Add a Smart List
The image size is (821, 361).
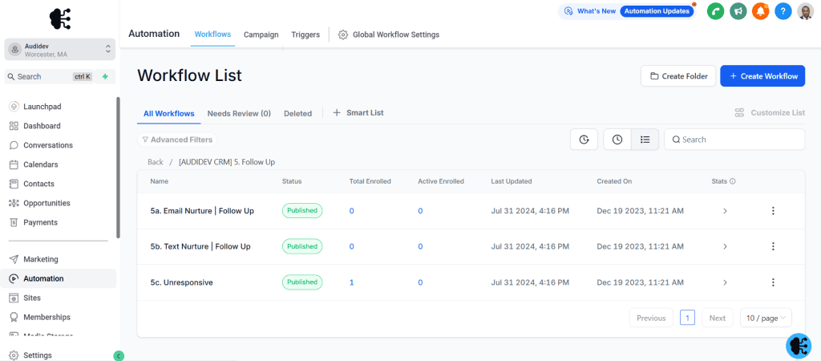point(358,112)
